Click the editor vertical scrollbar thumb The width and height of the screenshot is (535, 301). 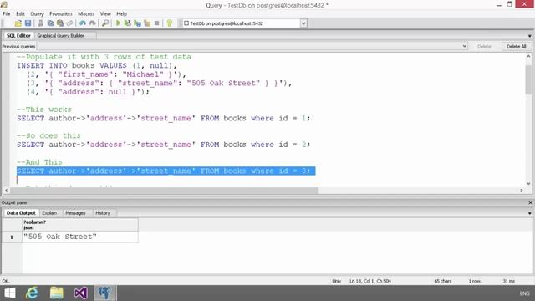[528, 79]
